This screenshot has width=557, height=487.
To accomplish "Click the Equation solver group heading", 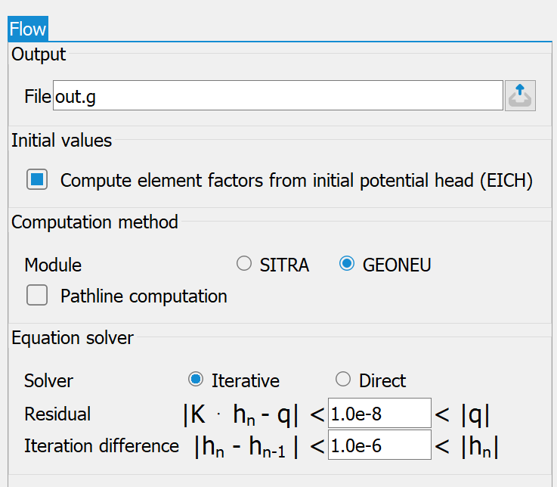I will click(x=73, y=338).
